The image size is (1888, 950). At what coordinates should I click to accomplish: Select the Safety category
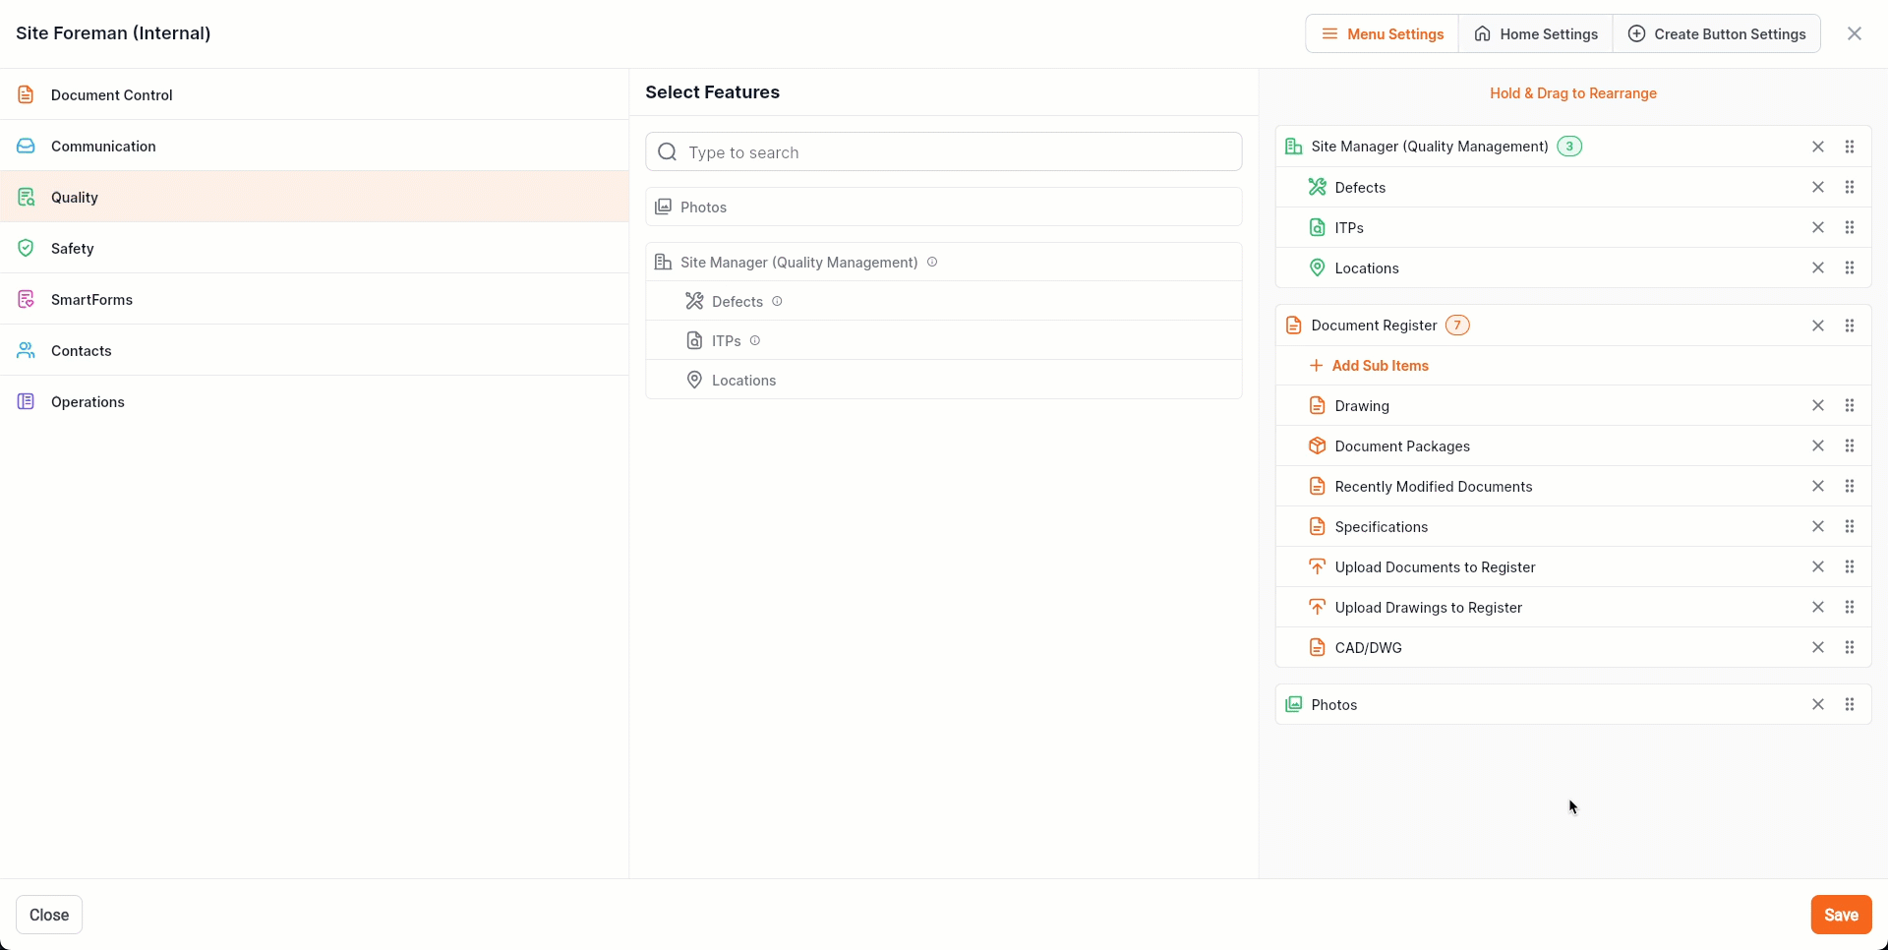(73, 249)
